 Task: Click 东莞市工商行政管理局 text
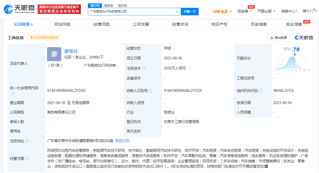(x=182, y=122)
